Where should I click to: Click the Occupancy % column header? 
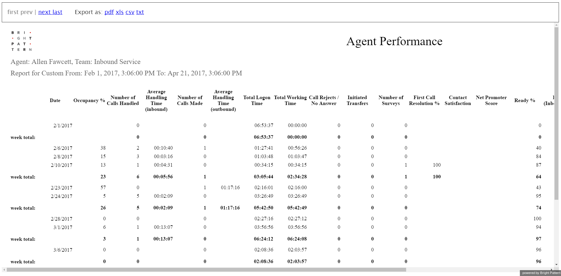click(89, 100)
